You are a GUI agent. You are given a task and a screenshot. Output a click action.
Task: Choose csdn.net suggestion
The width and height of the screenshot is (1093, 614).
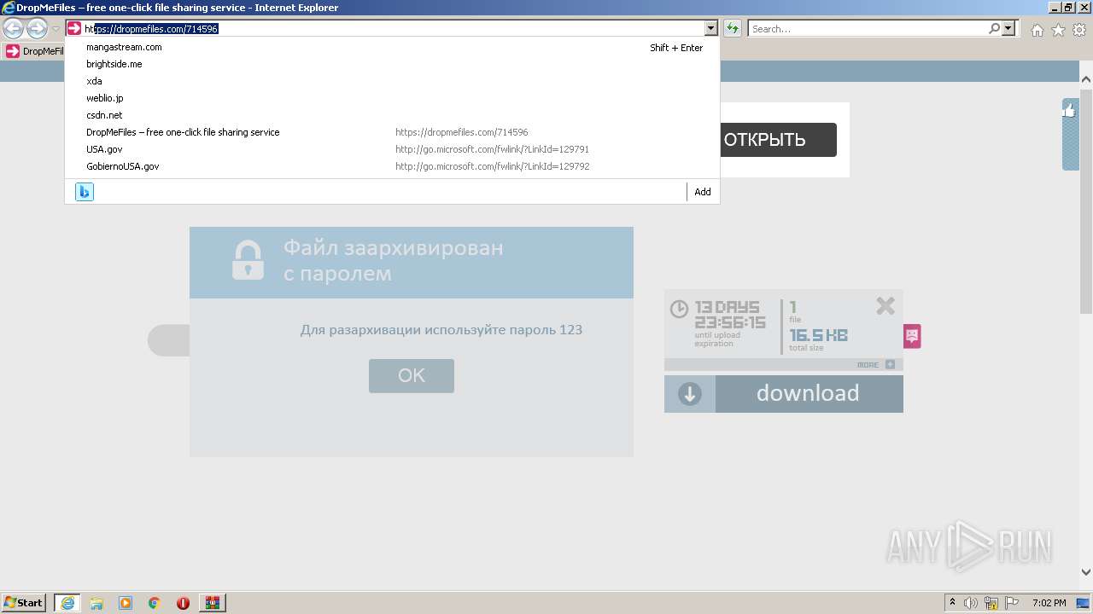click(392, 115)
